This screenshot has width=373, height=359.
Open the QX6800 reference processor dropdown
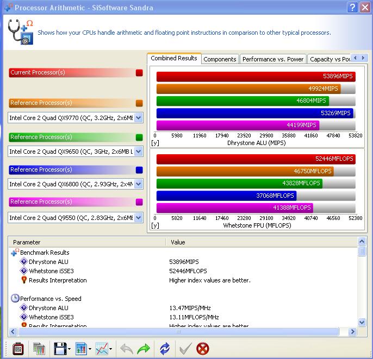139,184
